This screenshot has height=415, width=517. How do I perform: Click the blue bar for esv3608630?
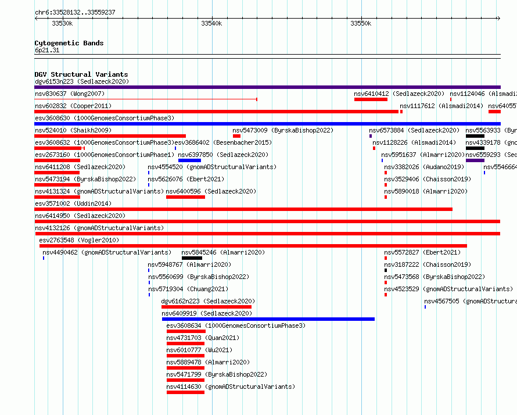pyautogui.click(x=267, y=124)
